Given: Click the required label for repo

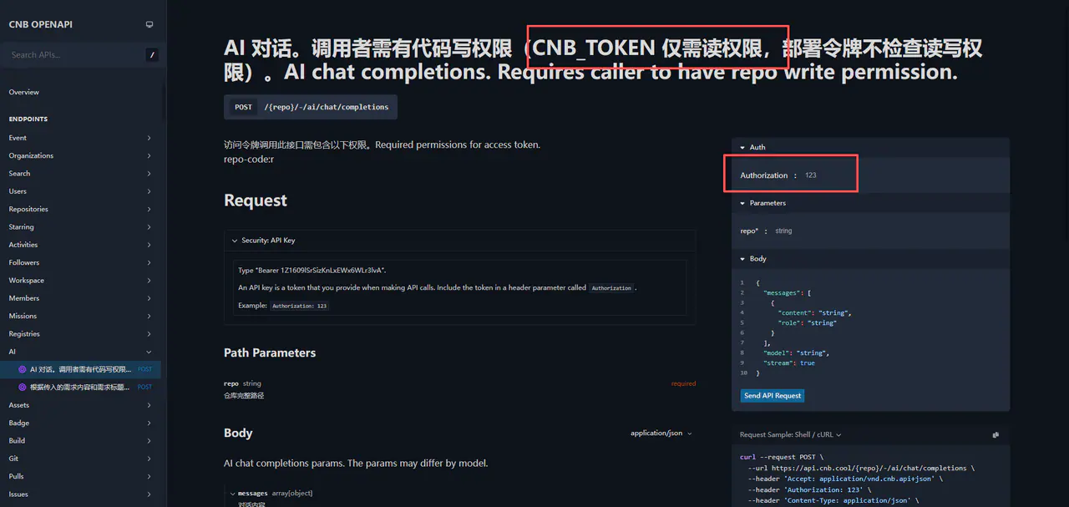Looking at the screenshot, I should 683,383.
